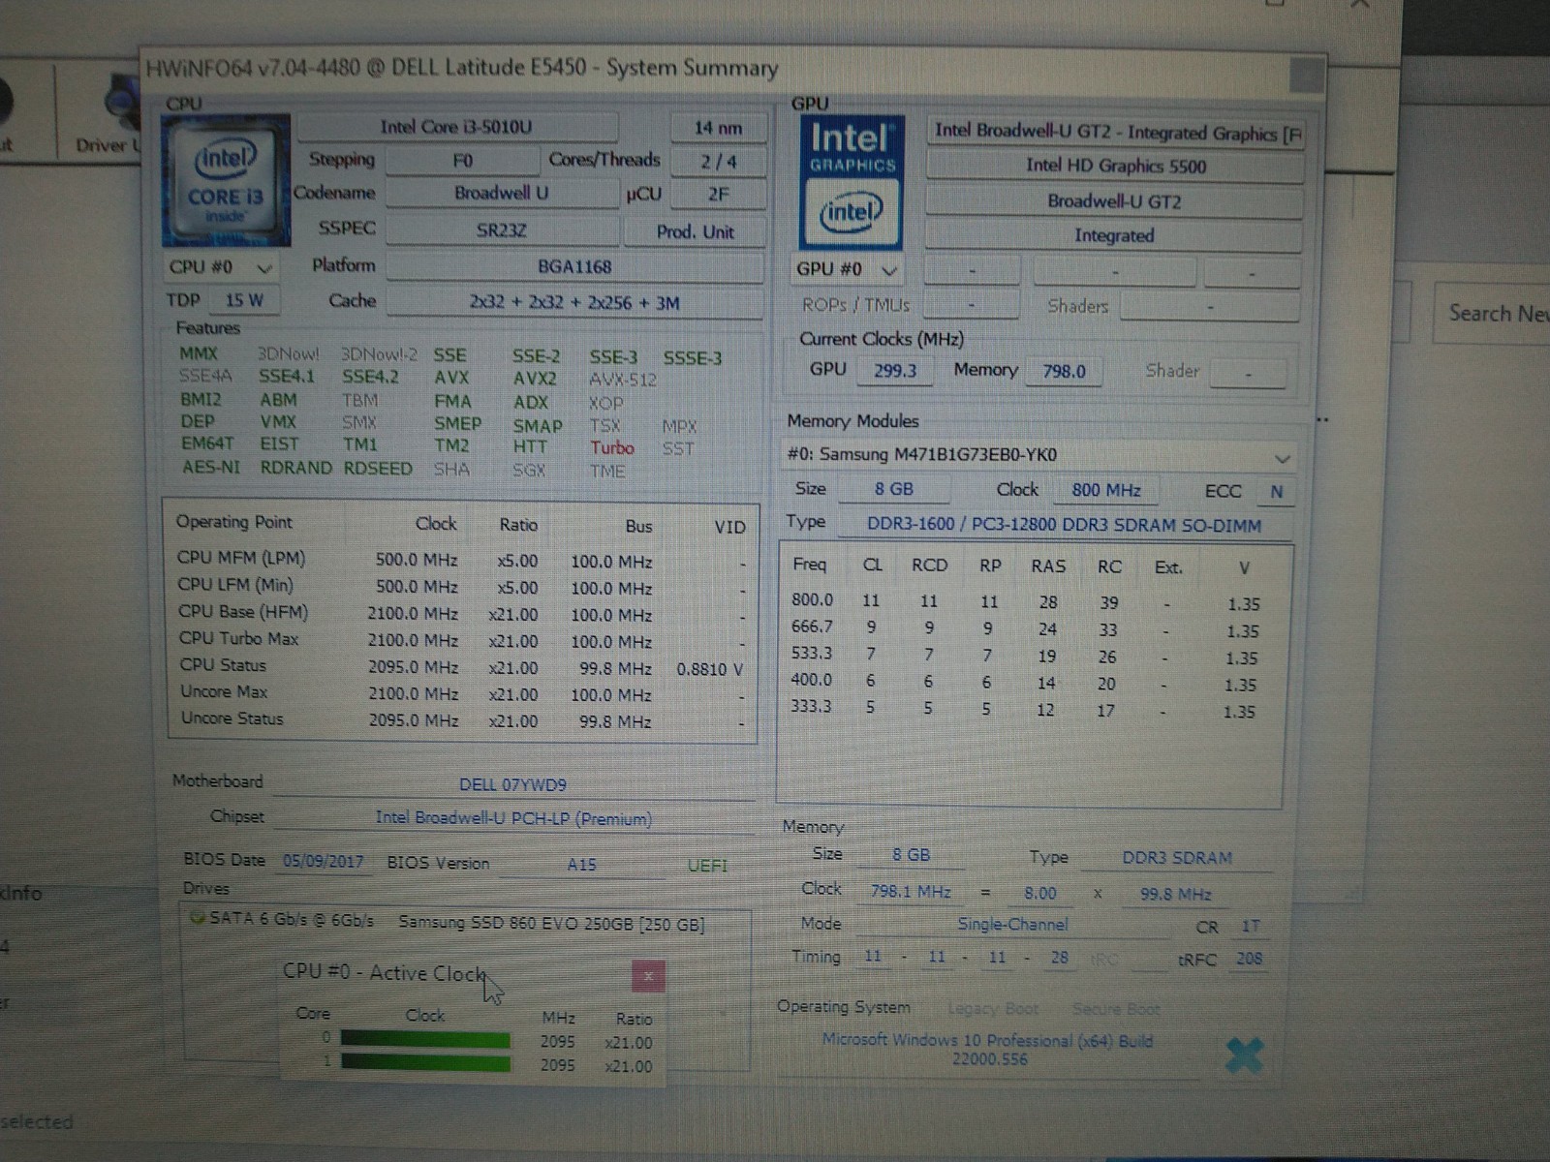The height and width of the screenshot is (1162, 1550).
Task: Click the chipset Intel Broadwell-U PCH-LP (Premium)
Action: tap(513, 819)
